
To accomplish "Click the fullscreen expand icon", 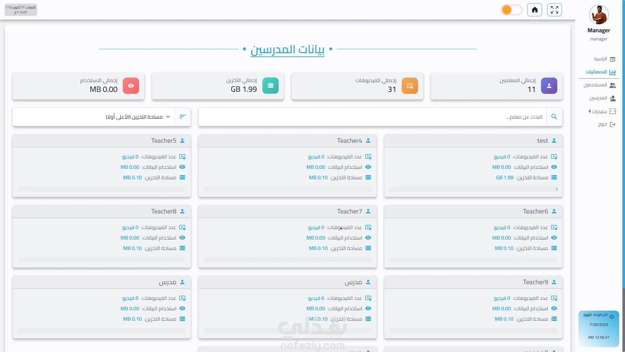I will tap(554, 10).
